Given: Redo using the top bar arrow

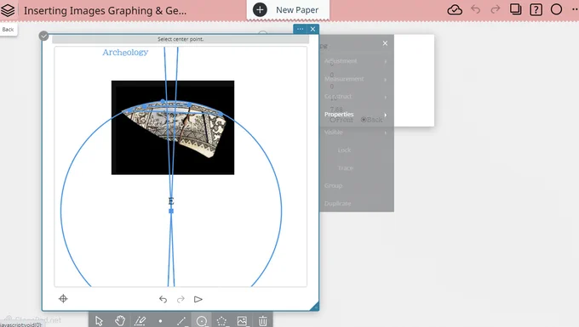Looking at the screenshot, I should [496, 9].
